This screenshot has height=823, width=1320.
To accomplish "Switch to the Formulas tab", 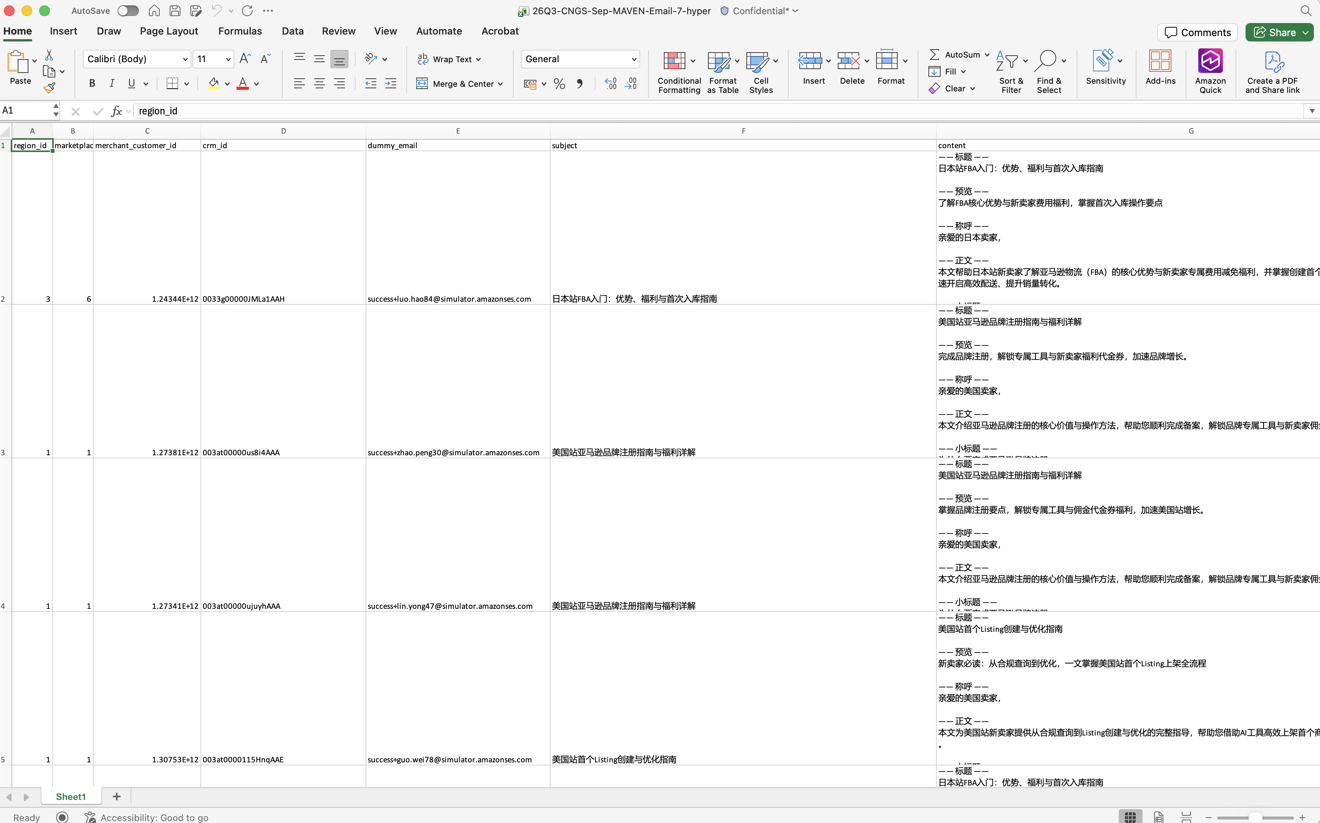I will pos(240,31).
